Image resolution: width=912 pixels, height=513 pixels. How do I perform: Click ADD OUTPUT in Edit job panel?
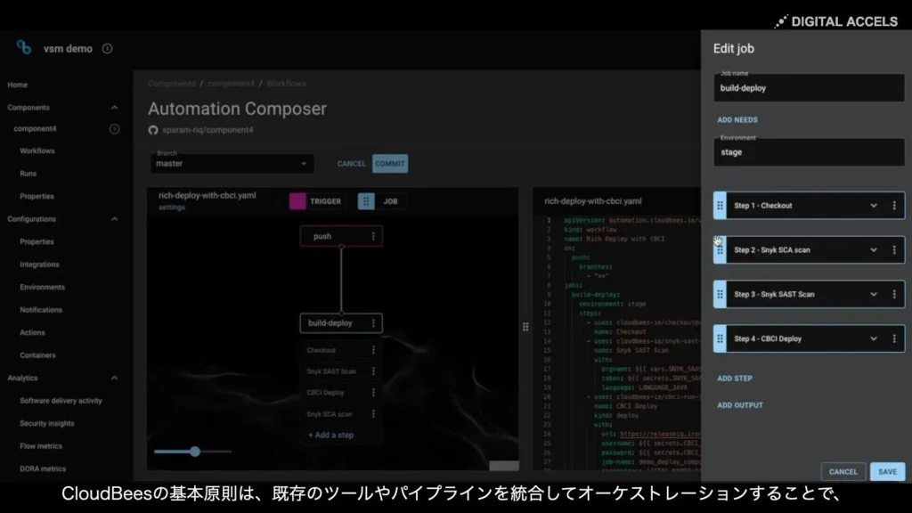pos(740,405)
